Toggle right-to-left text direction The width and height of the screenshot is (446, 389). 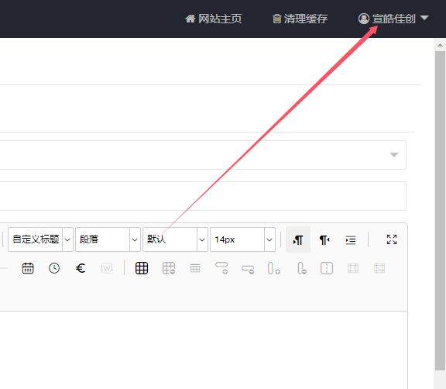[x=324, y=240]
